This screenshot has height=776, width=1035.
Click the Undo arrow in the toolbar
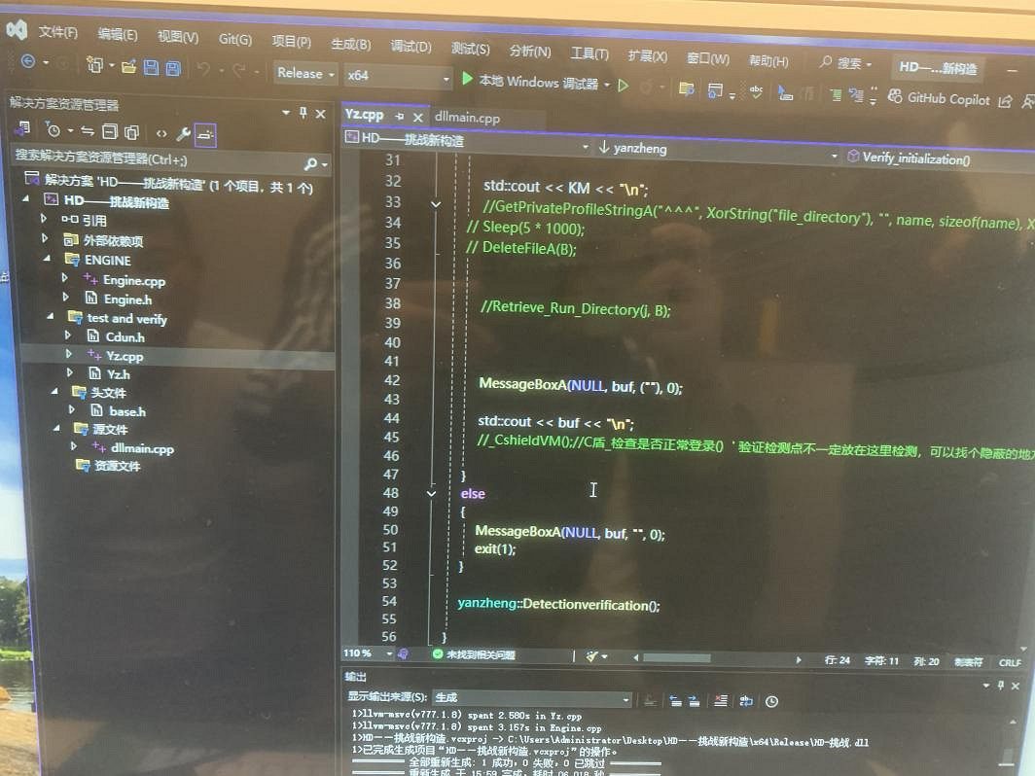(203, 69)
